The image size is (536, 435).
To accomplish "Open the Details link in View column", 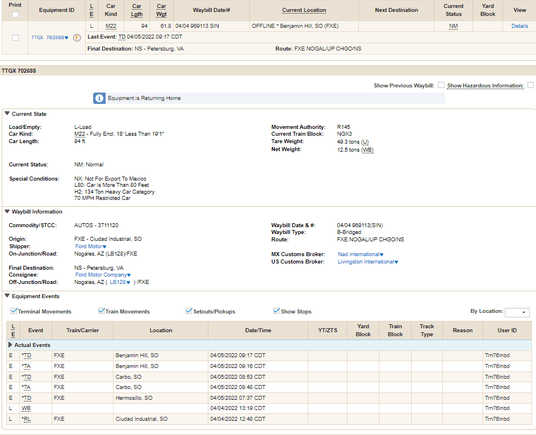I will click(520, 26).
